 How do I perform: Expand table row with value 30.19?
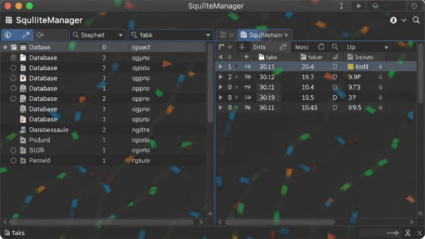[221, 97]
